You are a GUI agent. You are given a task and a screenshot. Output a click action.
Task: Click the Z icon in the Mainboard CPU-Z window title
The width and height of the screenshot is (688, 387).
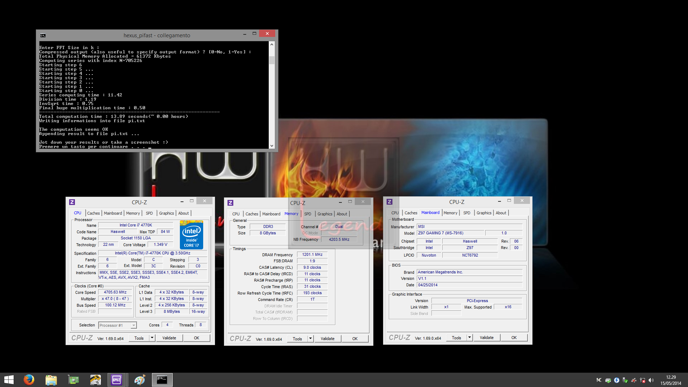(x=390, y=202)
